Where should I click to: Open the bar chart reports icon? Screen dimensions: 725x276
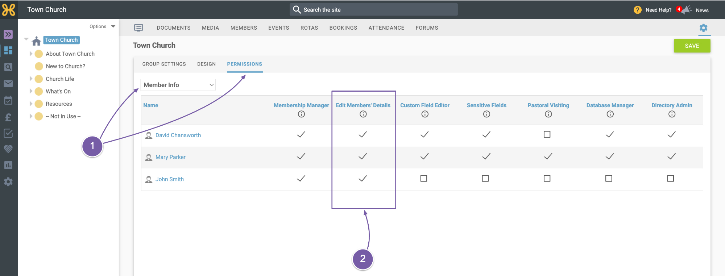[x=8, y=165]
